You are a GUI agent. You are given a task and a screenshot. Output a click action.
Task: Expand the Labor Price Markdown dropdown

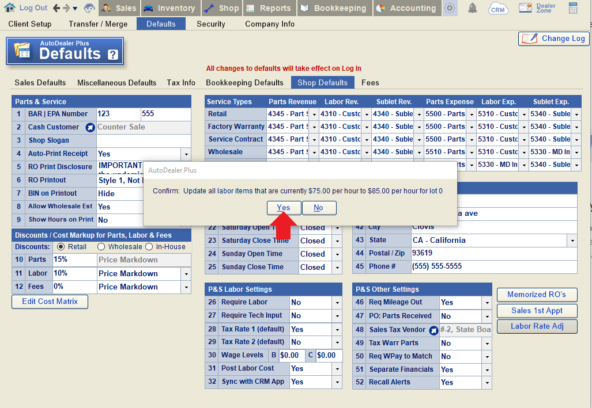(186, 274)
